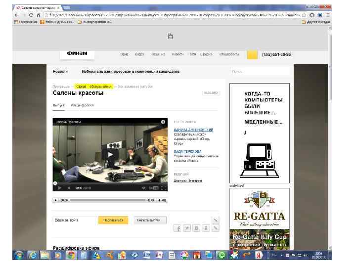Click the lower pencil-shaped share icon
This screenshot has height=267, width=356.
216,228
